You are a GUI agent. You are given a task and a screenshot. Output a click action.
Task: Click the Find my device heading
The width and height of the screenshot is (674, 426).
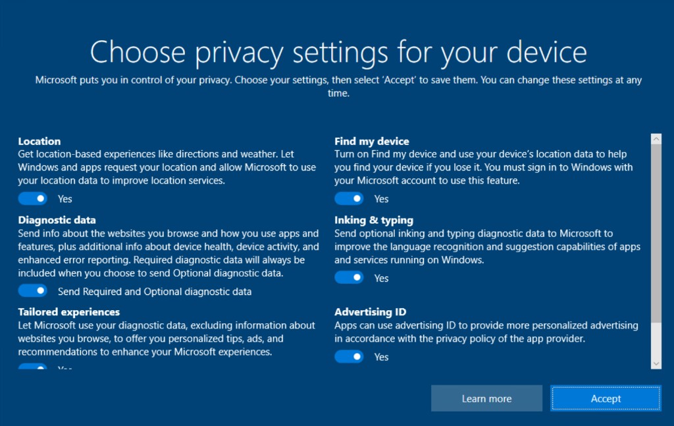372,141
